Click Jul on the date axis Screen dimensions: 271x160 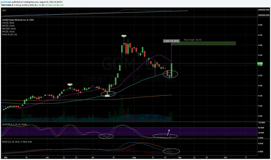(93, 158)
